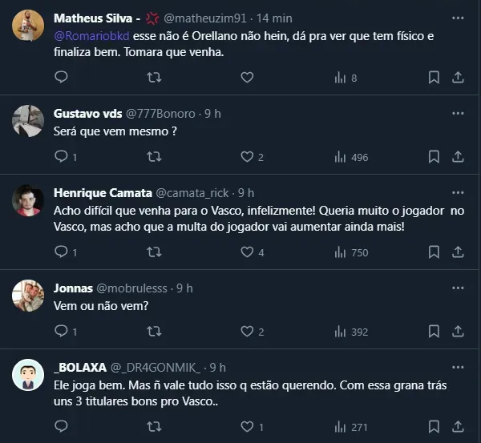Open more options on _BOLAXA's tweet
Screen dimensions: 481x443
[458, 368]
